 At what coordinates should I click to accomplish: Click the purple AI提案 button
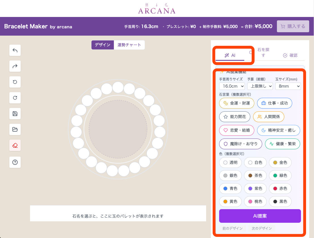point(260,216)
